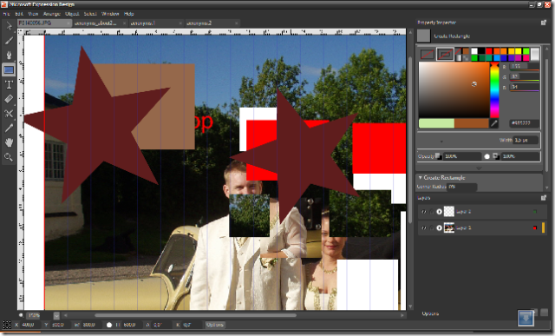Select the Pan hand tool

[9, 142]
